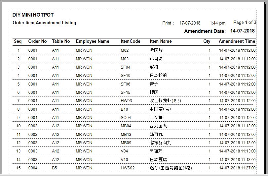Click the print date 17-07-2018

[190, 23]
